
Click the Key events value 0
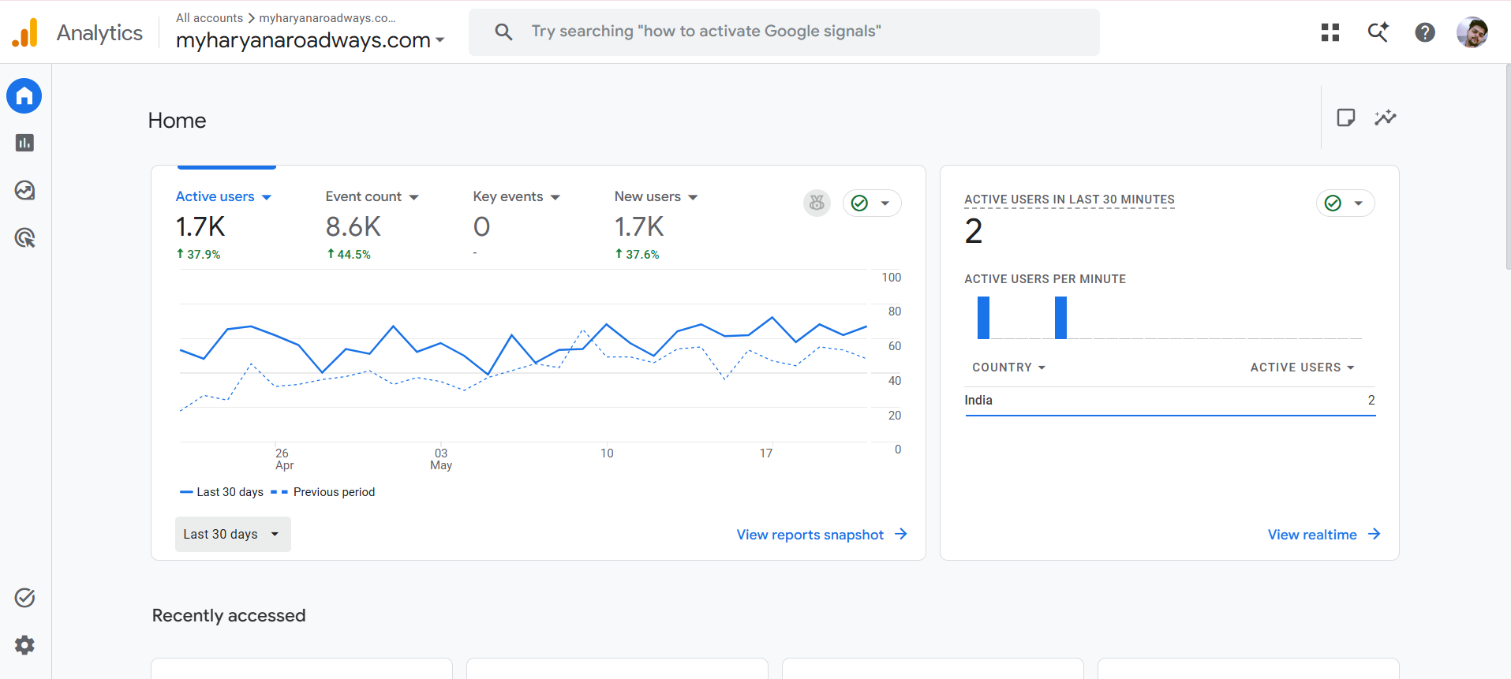tap(481, 227)
